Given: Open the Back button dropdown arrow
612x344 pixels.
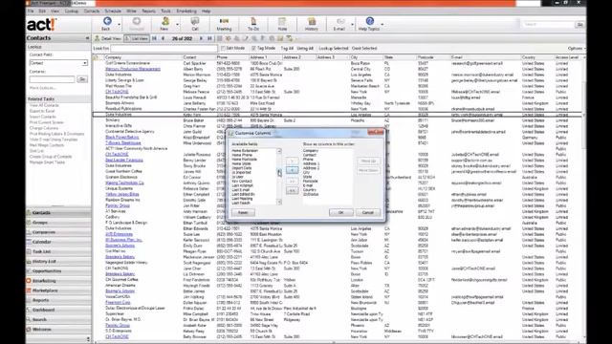Looking at the screenshot, I should pos(119,25).
